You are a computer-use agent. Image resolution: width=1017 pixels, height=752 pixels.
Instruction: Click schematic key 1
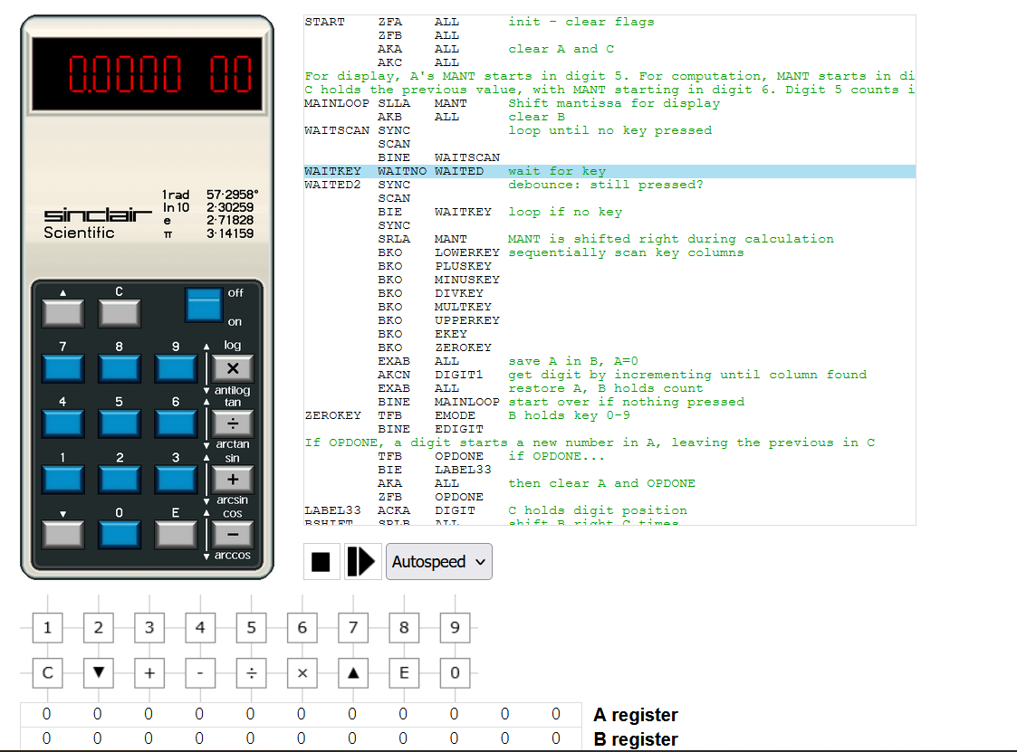tap(47, 627)
